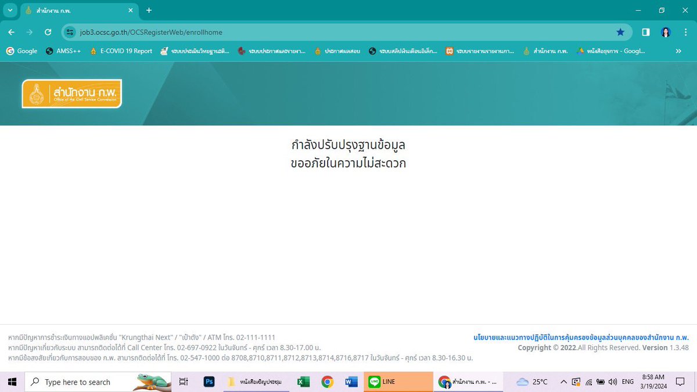
Task: Open the Chrome three-dot menu
Action: 686,32
